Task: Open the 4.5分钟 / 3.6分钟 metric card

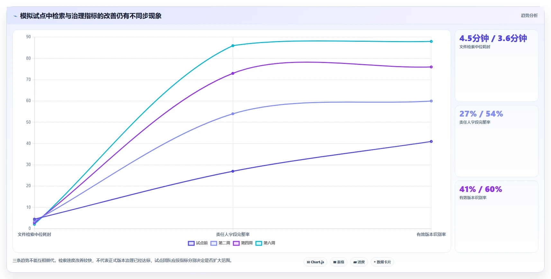Action: click(496, 66)
